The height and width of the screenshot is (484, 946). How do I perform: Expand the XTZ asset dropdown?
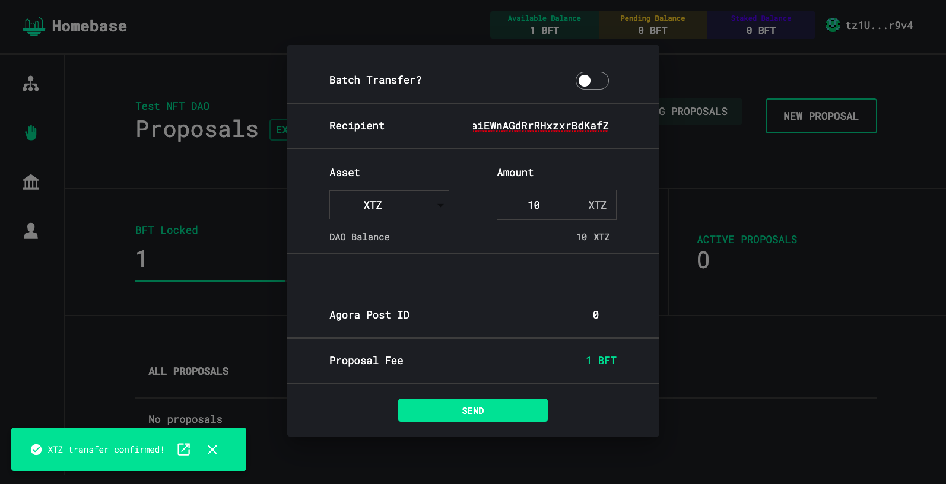tap(389, 205)
